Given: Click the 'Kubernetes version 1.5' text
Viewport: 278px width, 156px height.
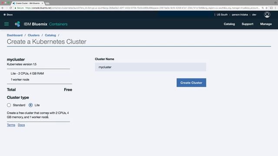Looking at the screenshot, I should pos(22,64).
